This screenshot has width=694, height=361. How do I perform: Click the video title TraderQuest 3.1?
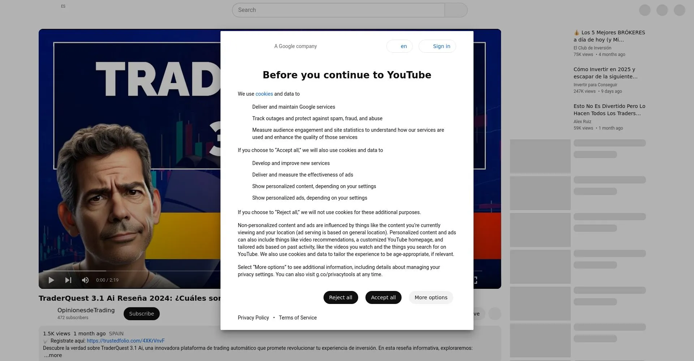point(129,298)
